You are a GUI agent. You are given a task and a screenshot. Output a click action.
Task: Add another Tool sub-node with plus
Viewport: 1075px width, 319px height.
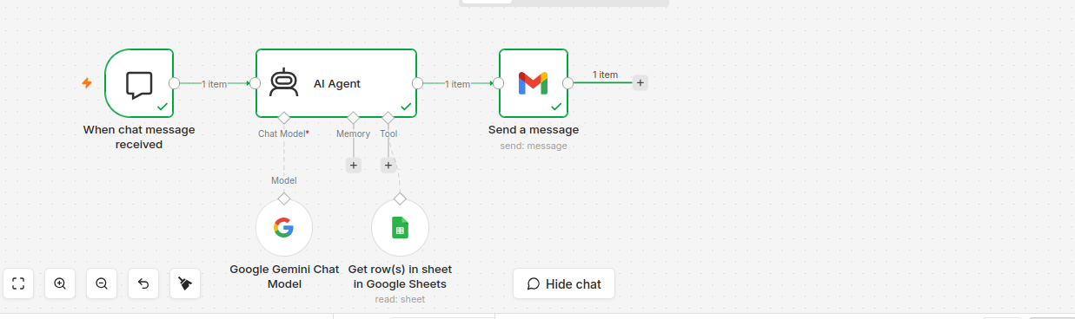[388, 165]
